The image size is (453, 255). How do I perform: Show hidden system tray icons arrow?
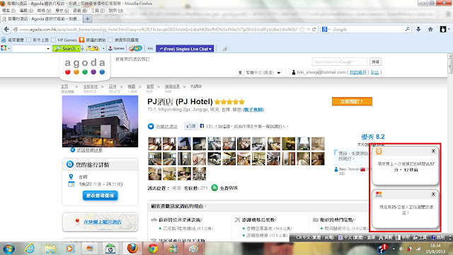coord(394,249)
